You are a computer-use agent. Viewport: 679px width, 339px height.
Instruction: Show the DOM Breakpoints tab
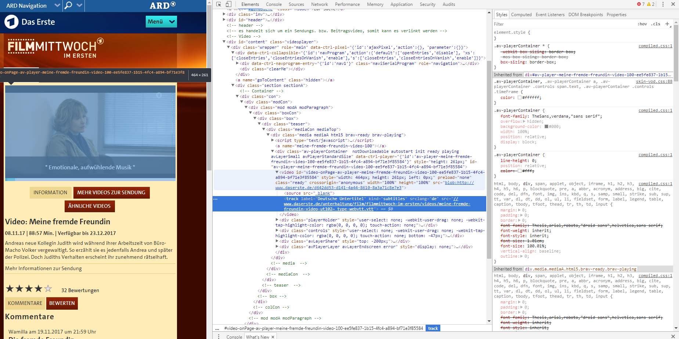(x=585, y=15)
